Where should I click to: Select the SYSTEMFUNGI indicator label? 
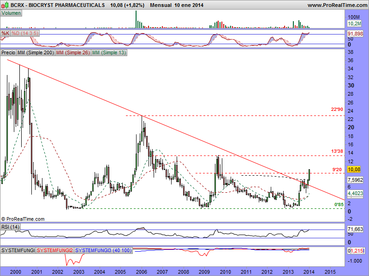(18, 250)
